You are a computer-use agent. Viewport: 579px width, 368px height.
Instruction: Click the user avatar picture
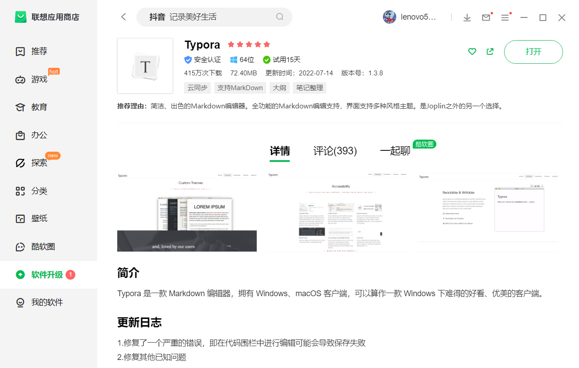[390, 17]
